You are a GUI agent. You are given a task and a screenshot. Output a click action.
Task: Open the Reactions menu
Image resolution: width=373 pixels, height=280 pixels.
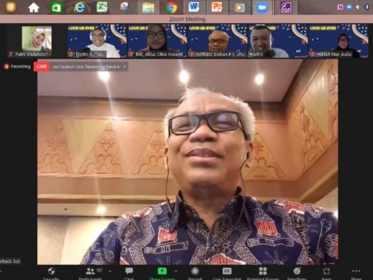297,272
